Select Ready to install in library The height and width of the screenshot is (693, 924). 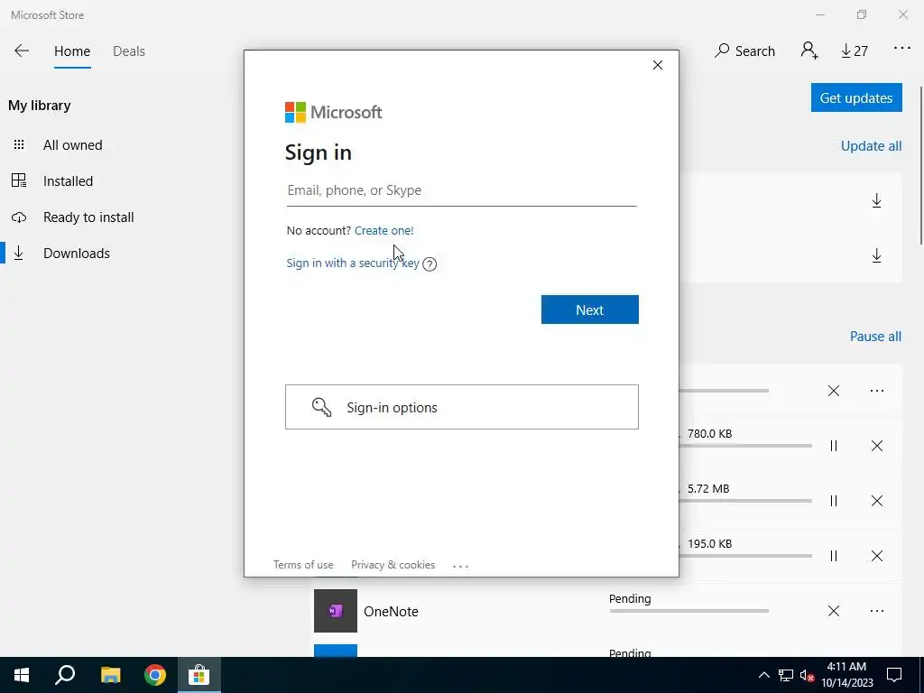pyautogui.click(x=88, y=217)
